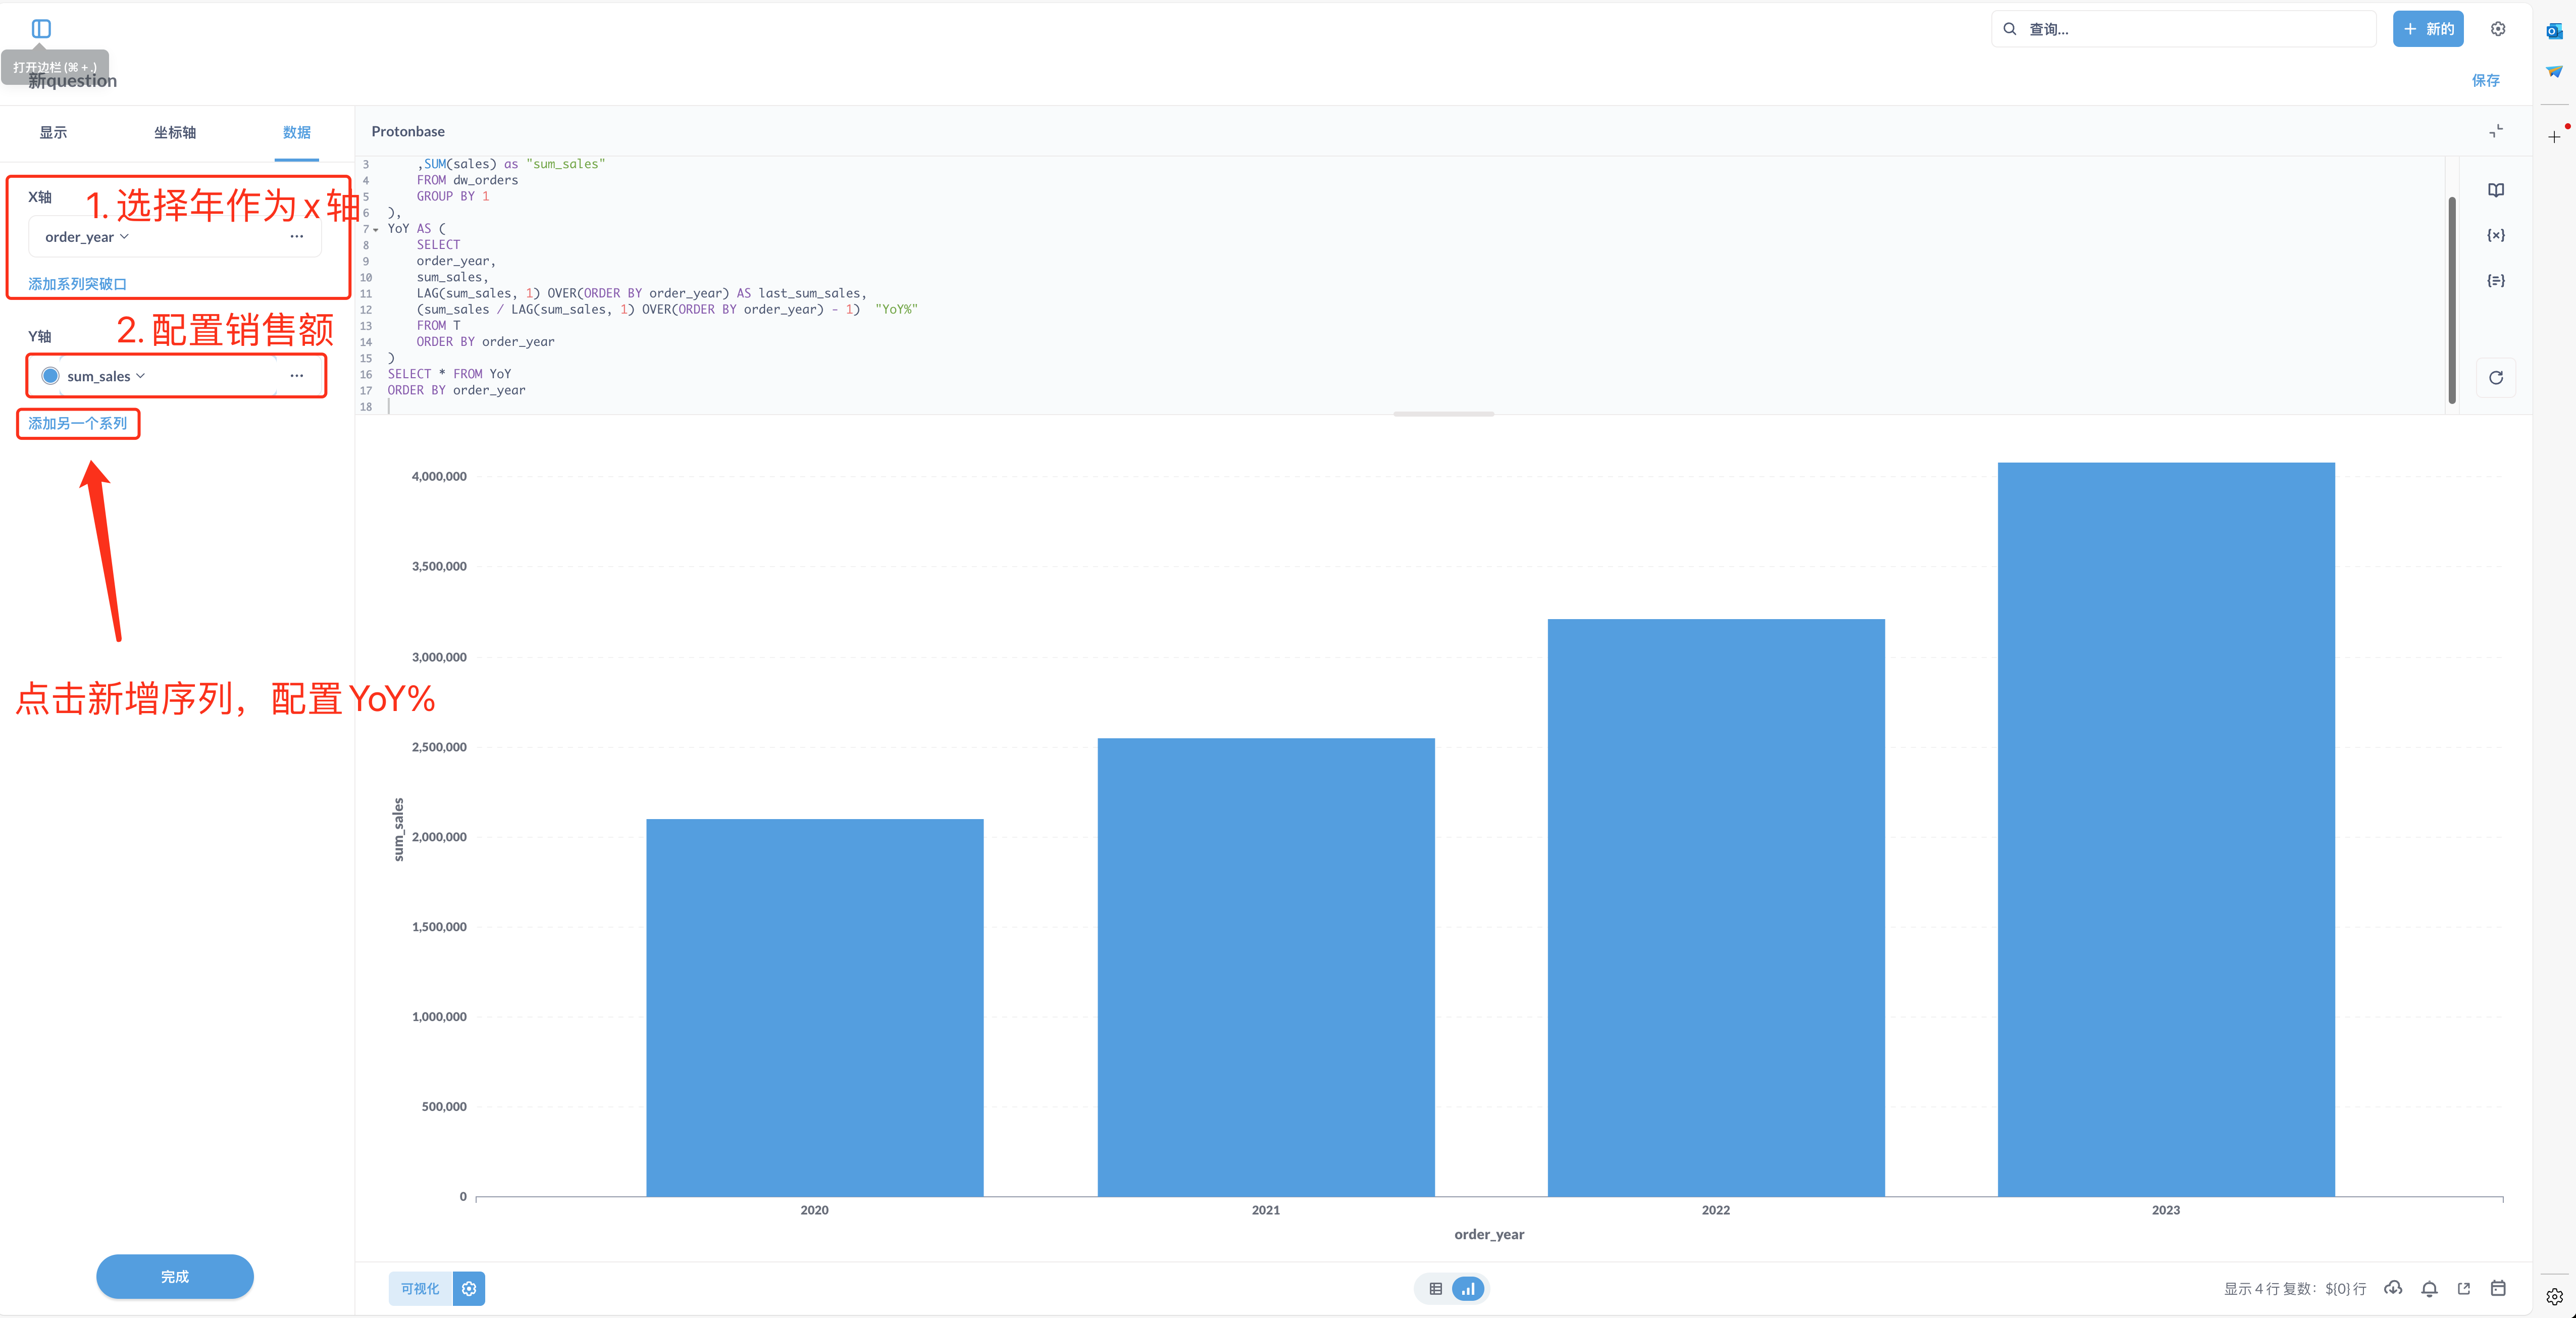Image resolution: width=2576 pixels, height=1318 pixels.
Task: Open the settings gear in top bar
Action: [2498, 29]
